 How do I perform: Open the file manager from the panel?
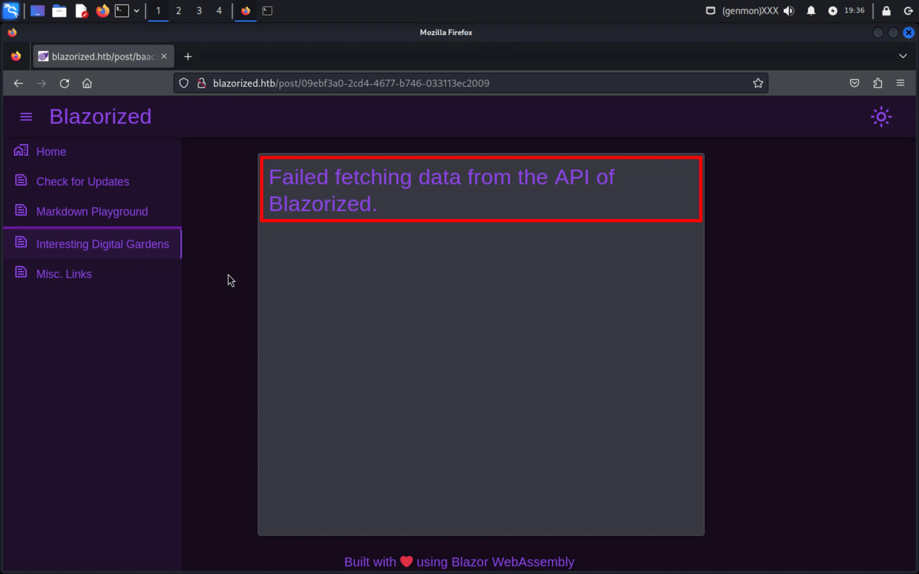coord(59,11)
